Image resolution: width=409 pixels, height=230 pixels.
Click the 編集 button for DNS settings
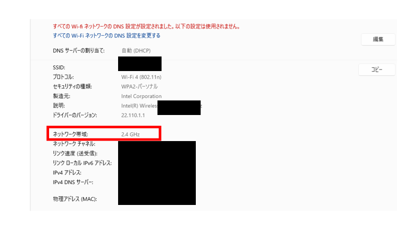point(378,39)
